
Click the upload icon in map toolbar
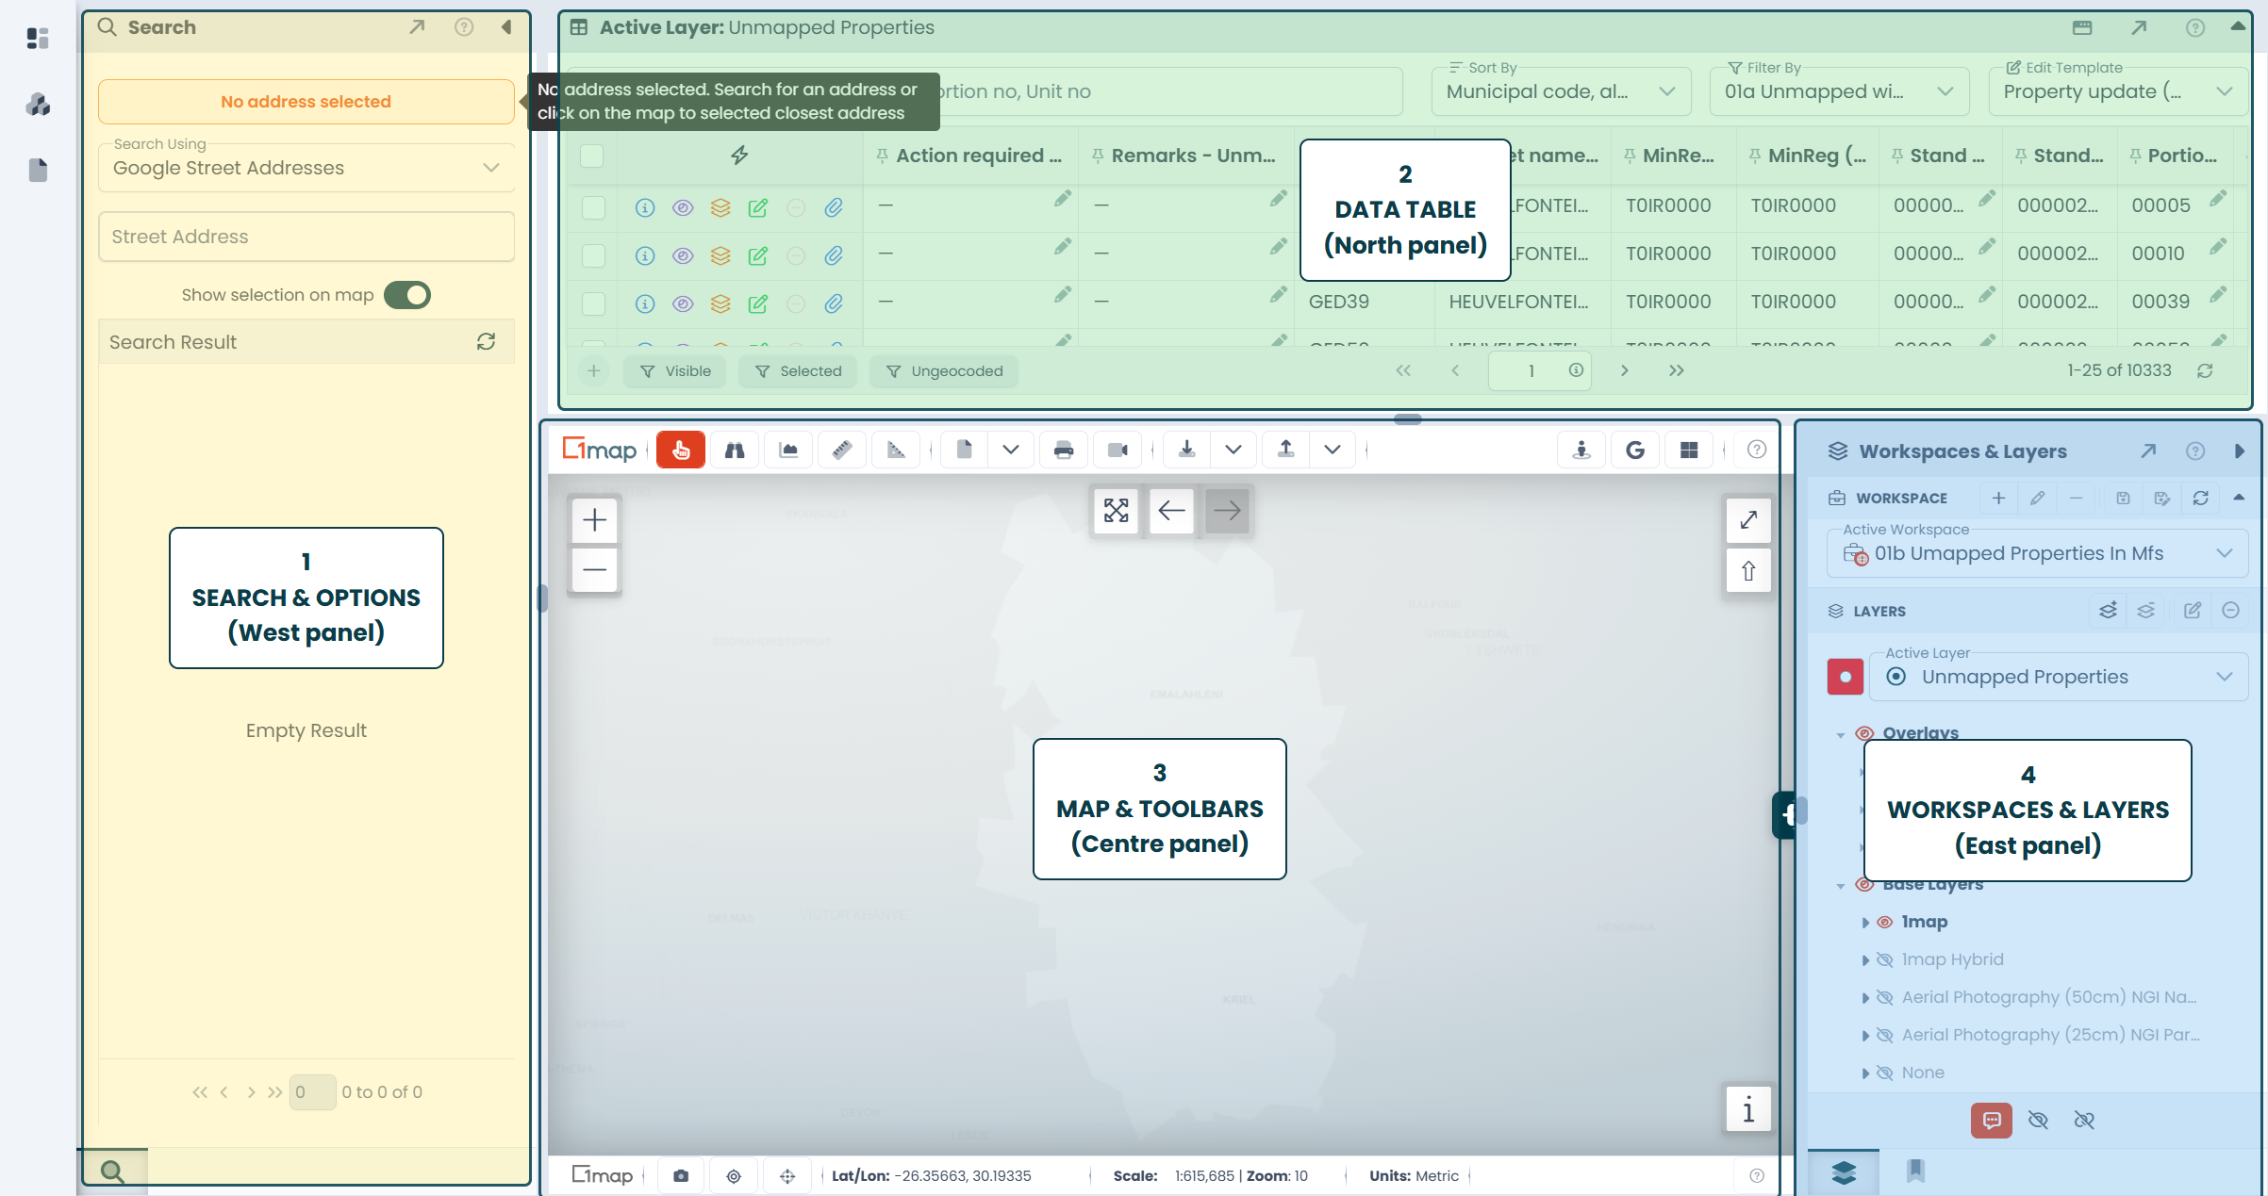(1286, 451)
